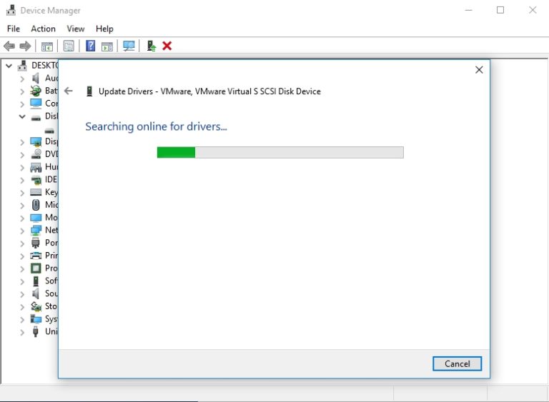The height and width of the screenshot is (402, 549).
Task: Select the display adapter icon in the Disp row
Action: (x=36, y=141)
